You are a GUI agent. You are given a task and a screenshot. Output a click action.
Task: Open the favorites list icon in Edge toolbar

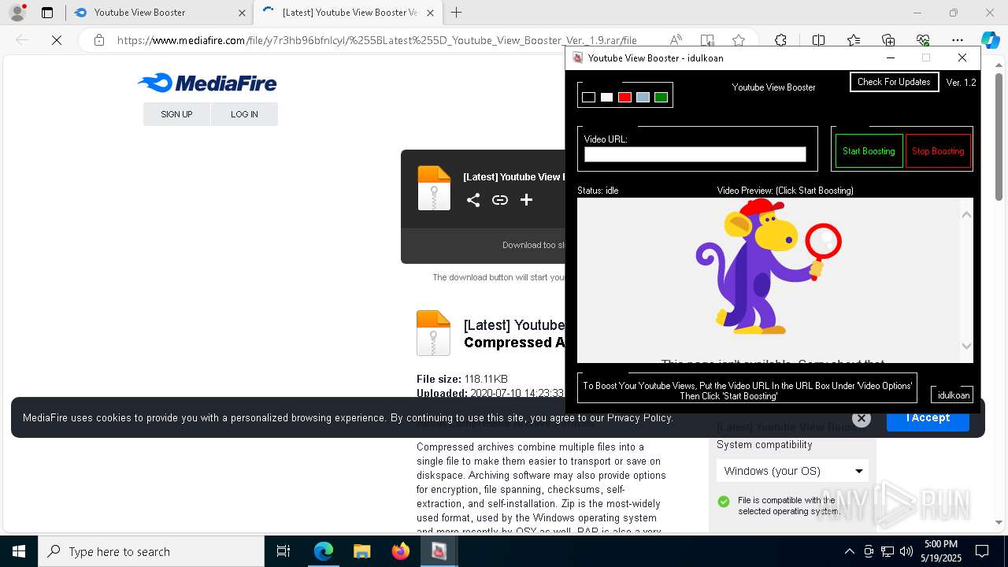pyautogui.click(x=854, y=40)
